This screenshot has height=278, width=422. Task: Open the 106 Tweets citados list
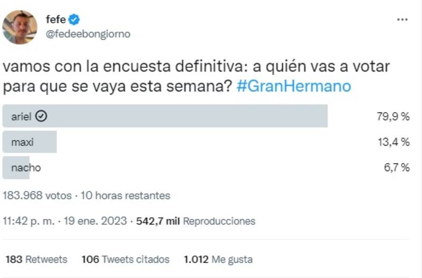(x=126, y=260)
